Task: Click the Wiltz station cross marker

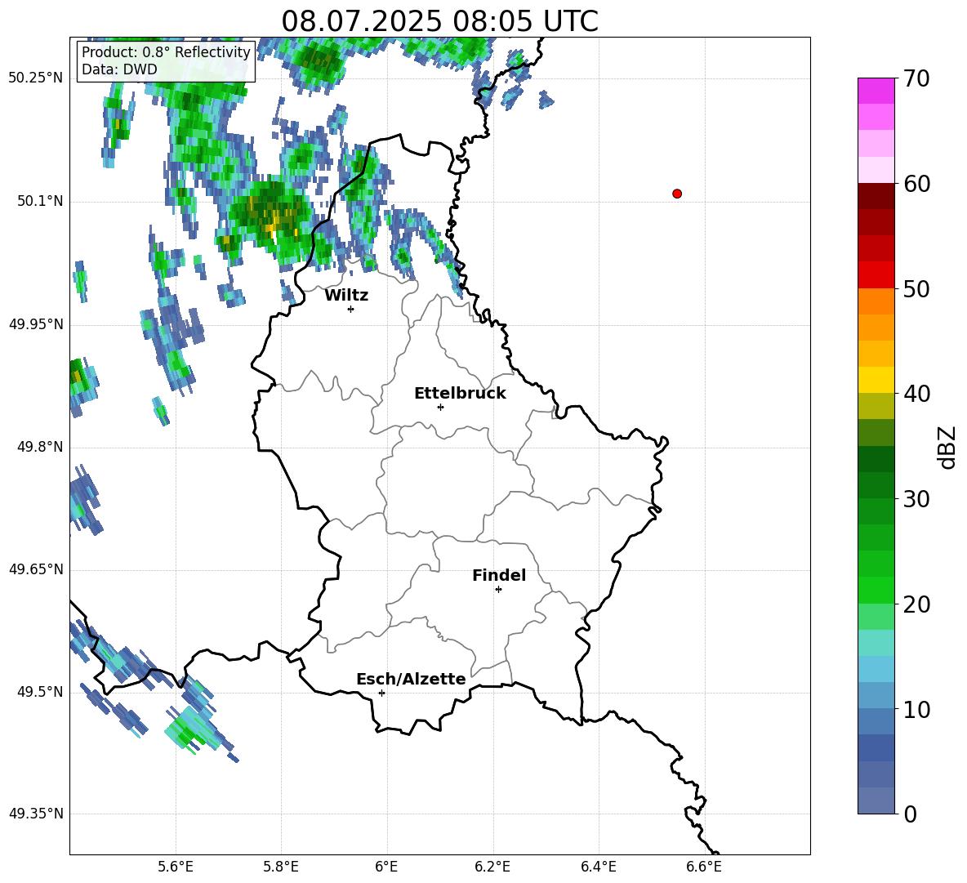Action: coord(351,309)
